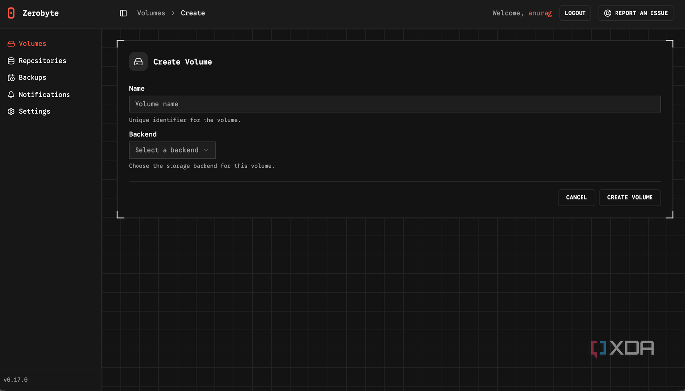Click the Name field label

point(137,88)
